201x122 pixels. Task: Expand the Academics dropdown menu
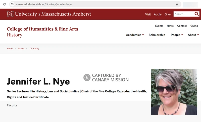pos(135,35)
